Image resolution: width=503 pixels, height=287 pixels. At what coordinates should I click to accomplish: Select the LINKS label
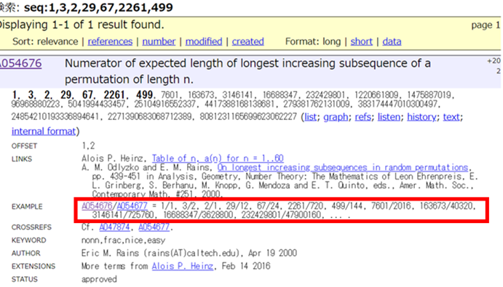click(x=22, y=159)
